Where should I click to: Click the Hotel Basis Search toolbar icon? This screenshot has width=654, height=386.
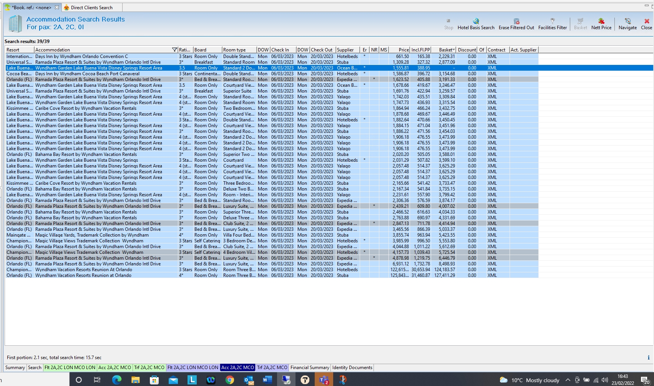[x=476, y=21]
